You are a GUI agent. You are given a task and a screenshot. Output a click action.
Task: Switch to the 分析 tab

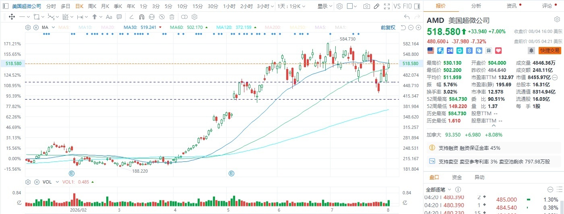[x=476, y=6]
